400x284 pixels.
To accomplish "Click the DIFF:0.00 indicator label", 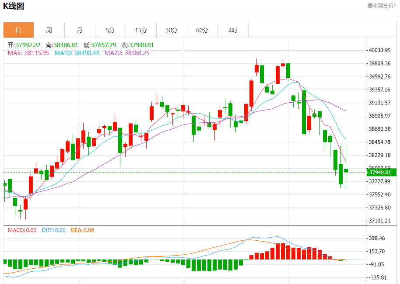I will pos(53,230).
